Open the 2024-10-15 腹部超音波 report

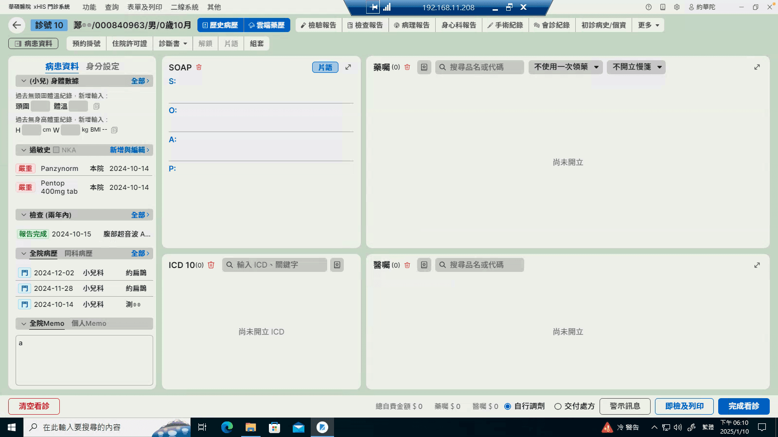pyautogui.click(x=84, y=234)
